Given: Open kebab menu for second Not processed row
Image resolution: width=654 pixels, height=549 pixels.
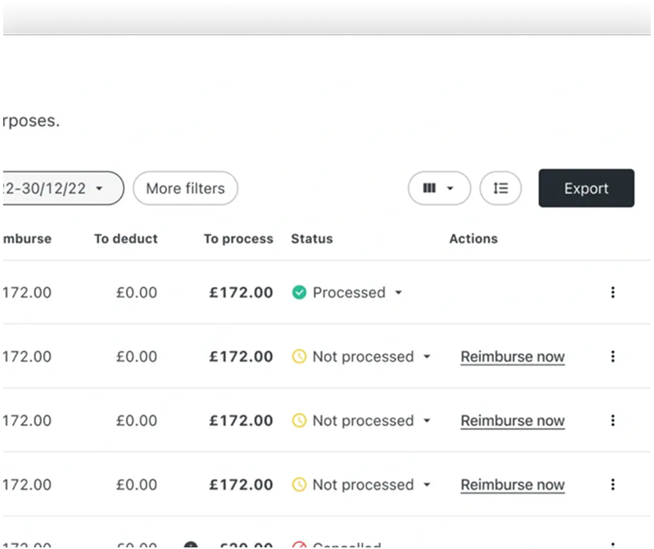Looking at the screenshot, I should coord(612,421).
